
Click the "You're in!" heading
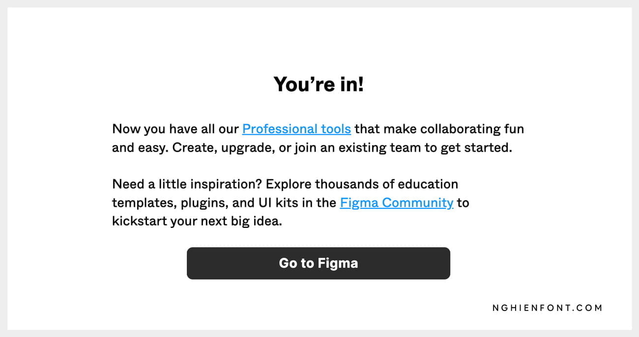point(319,84)
